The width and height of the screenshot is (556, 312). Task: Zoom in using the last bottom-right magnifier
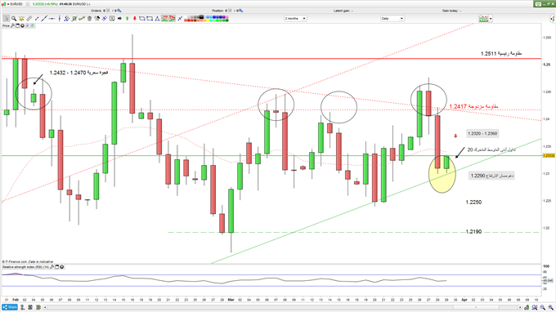coord(550,307)
